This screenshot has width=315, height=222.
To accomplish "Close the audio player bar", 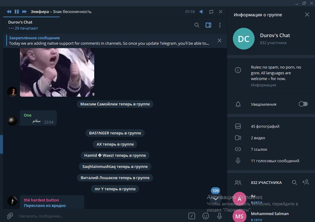I will pyautogui.click(x=220, y=12).
